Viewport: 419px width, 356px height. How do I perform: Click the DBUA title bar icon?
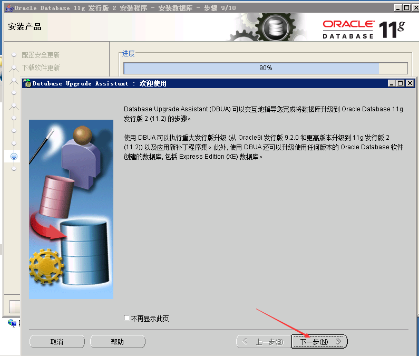[x=27, y=83]
